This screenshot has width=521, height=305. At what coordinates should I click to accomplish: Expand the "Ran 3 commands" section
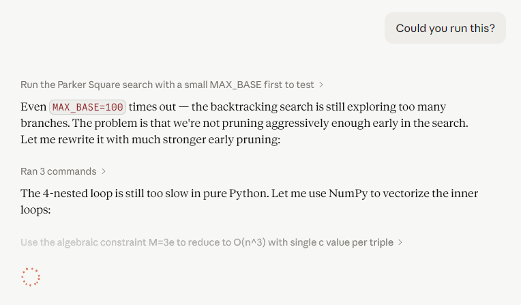click(x=63, y=171)
